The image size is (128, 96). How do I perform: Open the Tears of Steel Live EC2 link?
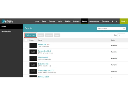pyautogui.click(x=46, y=70)
